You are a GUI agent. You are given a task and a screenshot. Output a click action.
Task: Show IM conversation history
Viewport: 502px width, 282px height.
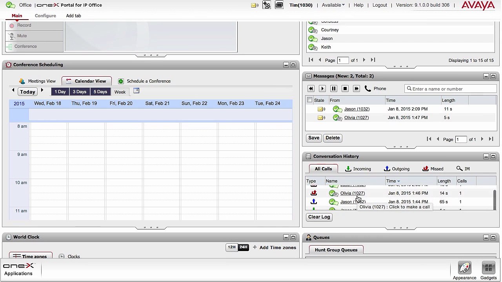point(463,169)
